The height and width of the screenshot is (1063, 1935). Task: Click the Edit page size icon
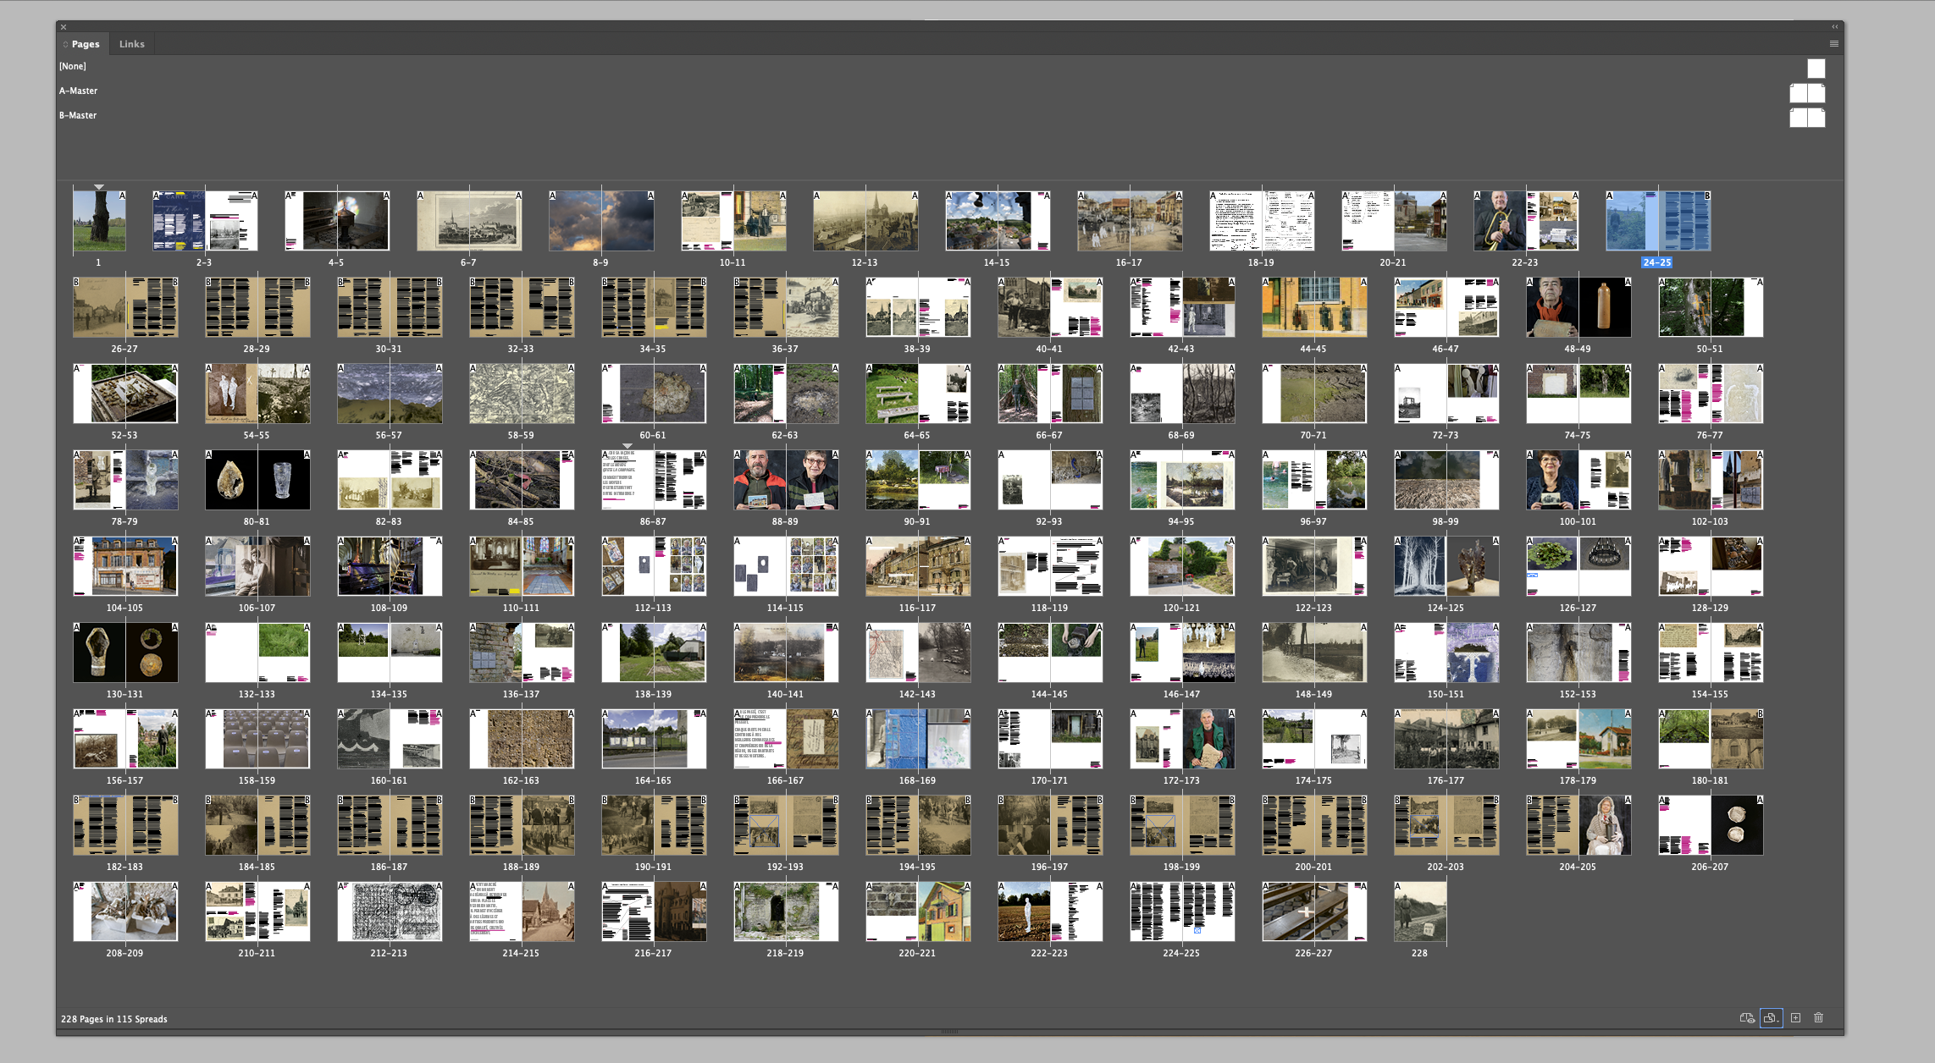pos(1771,1018)
